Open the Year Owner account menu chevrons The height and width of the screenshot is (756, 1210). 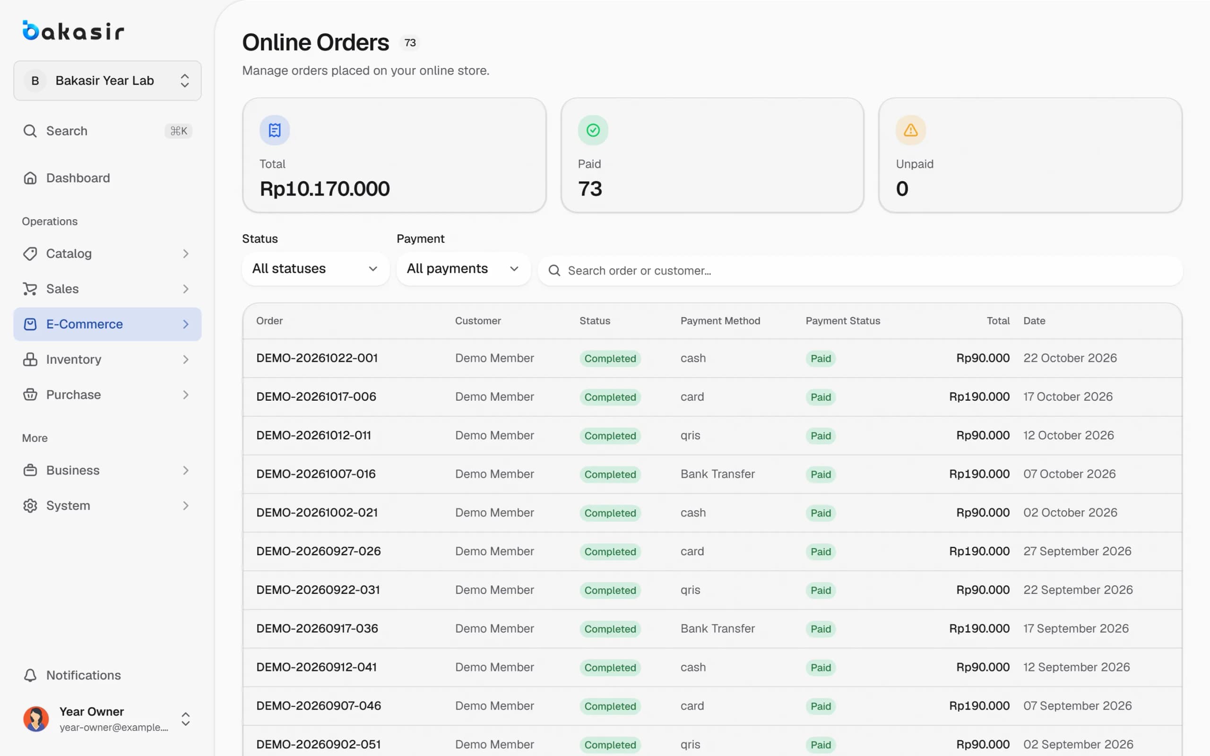tap(185, 719)
